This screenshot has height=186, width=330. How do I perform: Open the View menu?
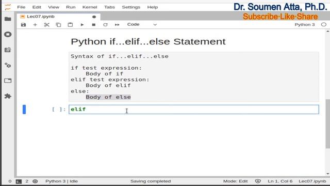(x=54, y=7)
